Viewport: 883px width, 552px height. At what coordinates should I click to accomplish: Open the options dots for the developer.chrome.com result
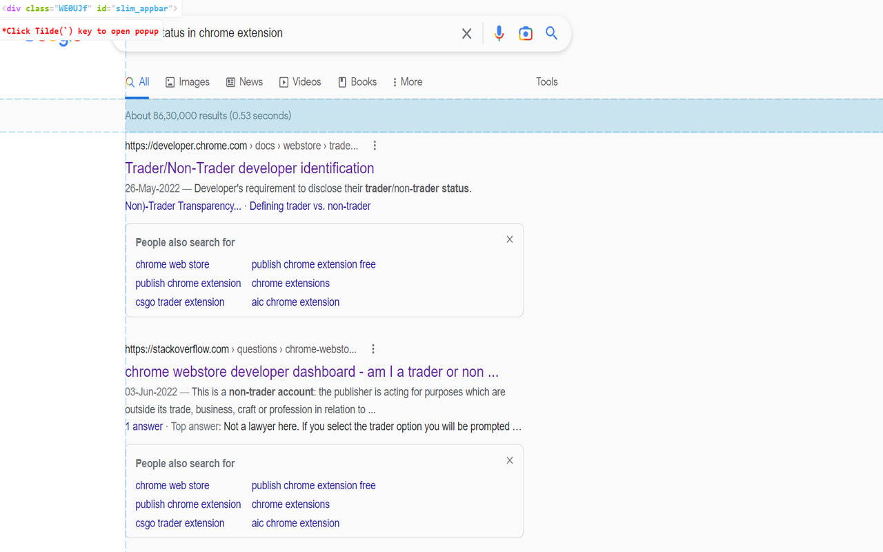375,146
